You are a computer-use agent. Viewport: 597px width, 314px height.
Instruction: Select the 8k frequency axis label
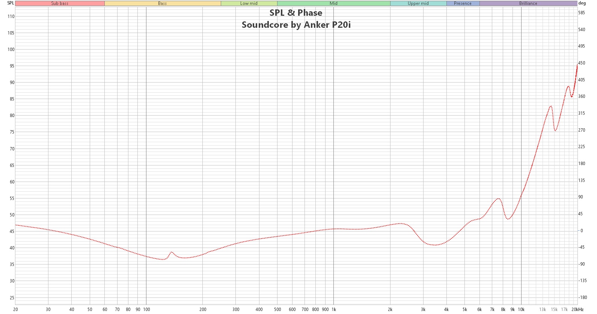[503, 309]
